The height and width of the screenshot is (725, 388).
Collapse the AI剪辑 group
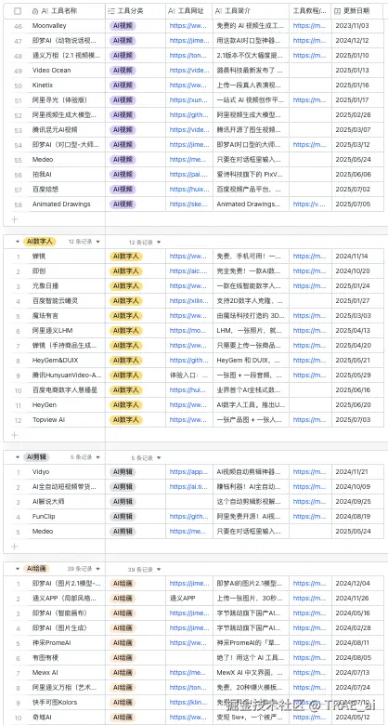(18, 457)
